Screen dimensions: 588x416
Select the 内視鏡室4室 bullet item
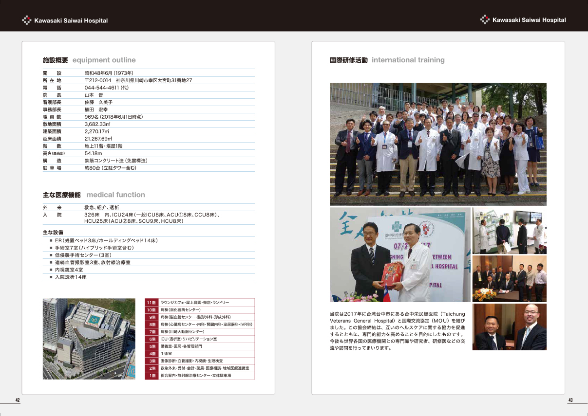(x=69, y=270)
